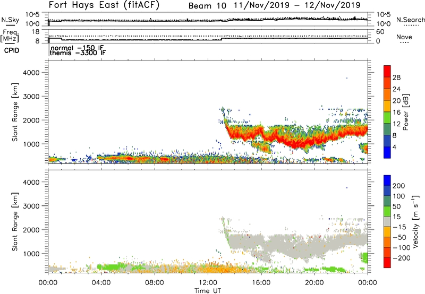Click the 'N.Search' legend label
Viewport: 425px width, 294px height.
pyautogui.click(x=410, y=20)
